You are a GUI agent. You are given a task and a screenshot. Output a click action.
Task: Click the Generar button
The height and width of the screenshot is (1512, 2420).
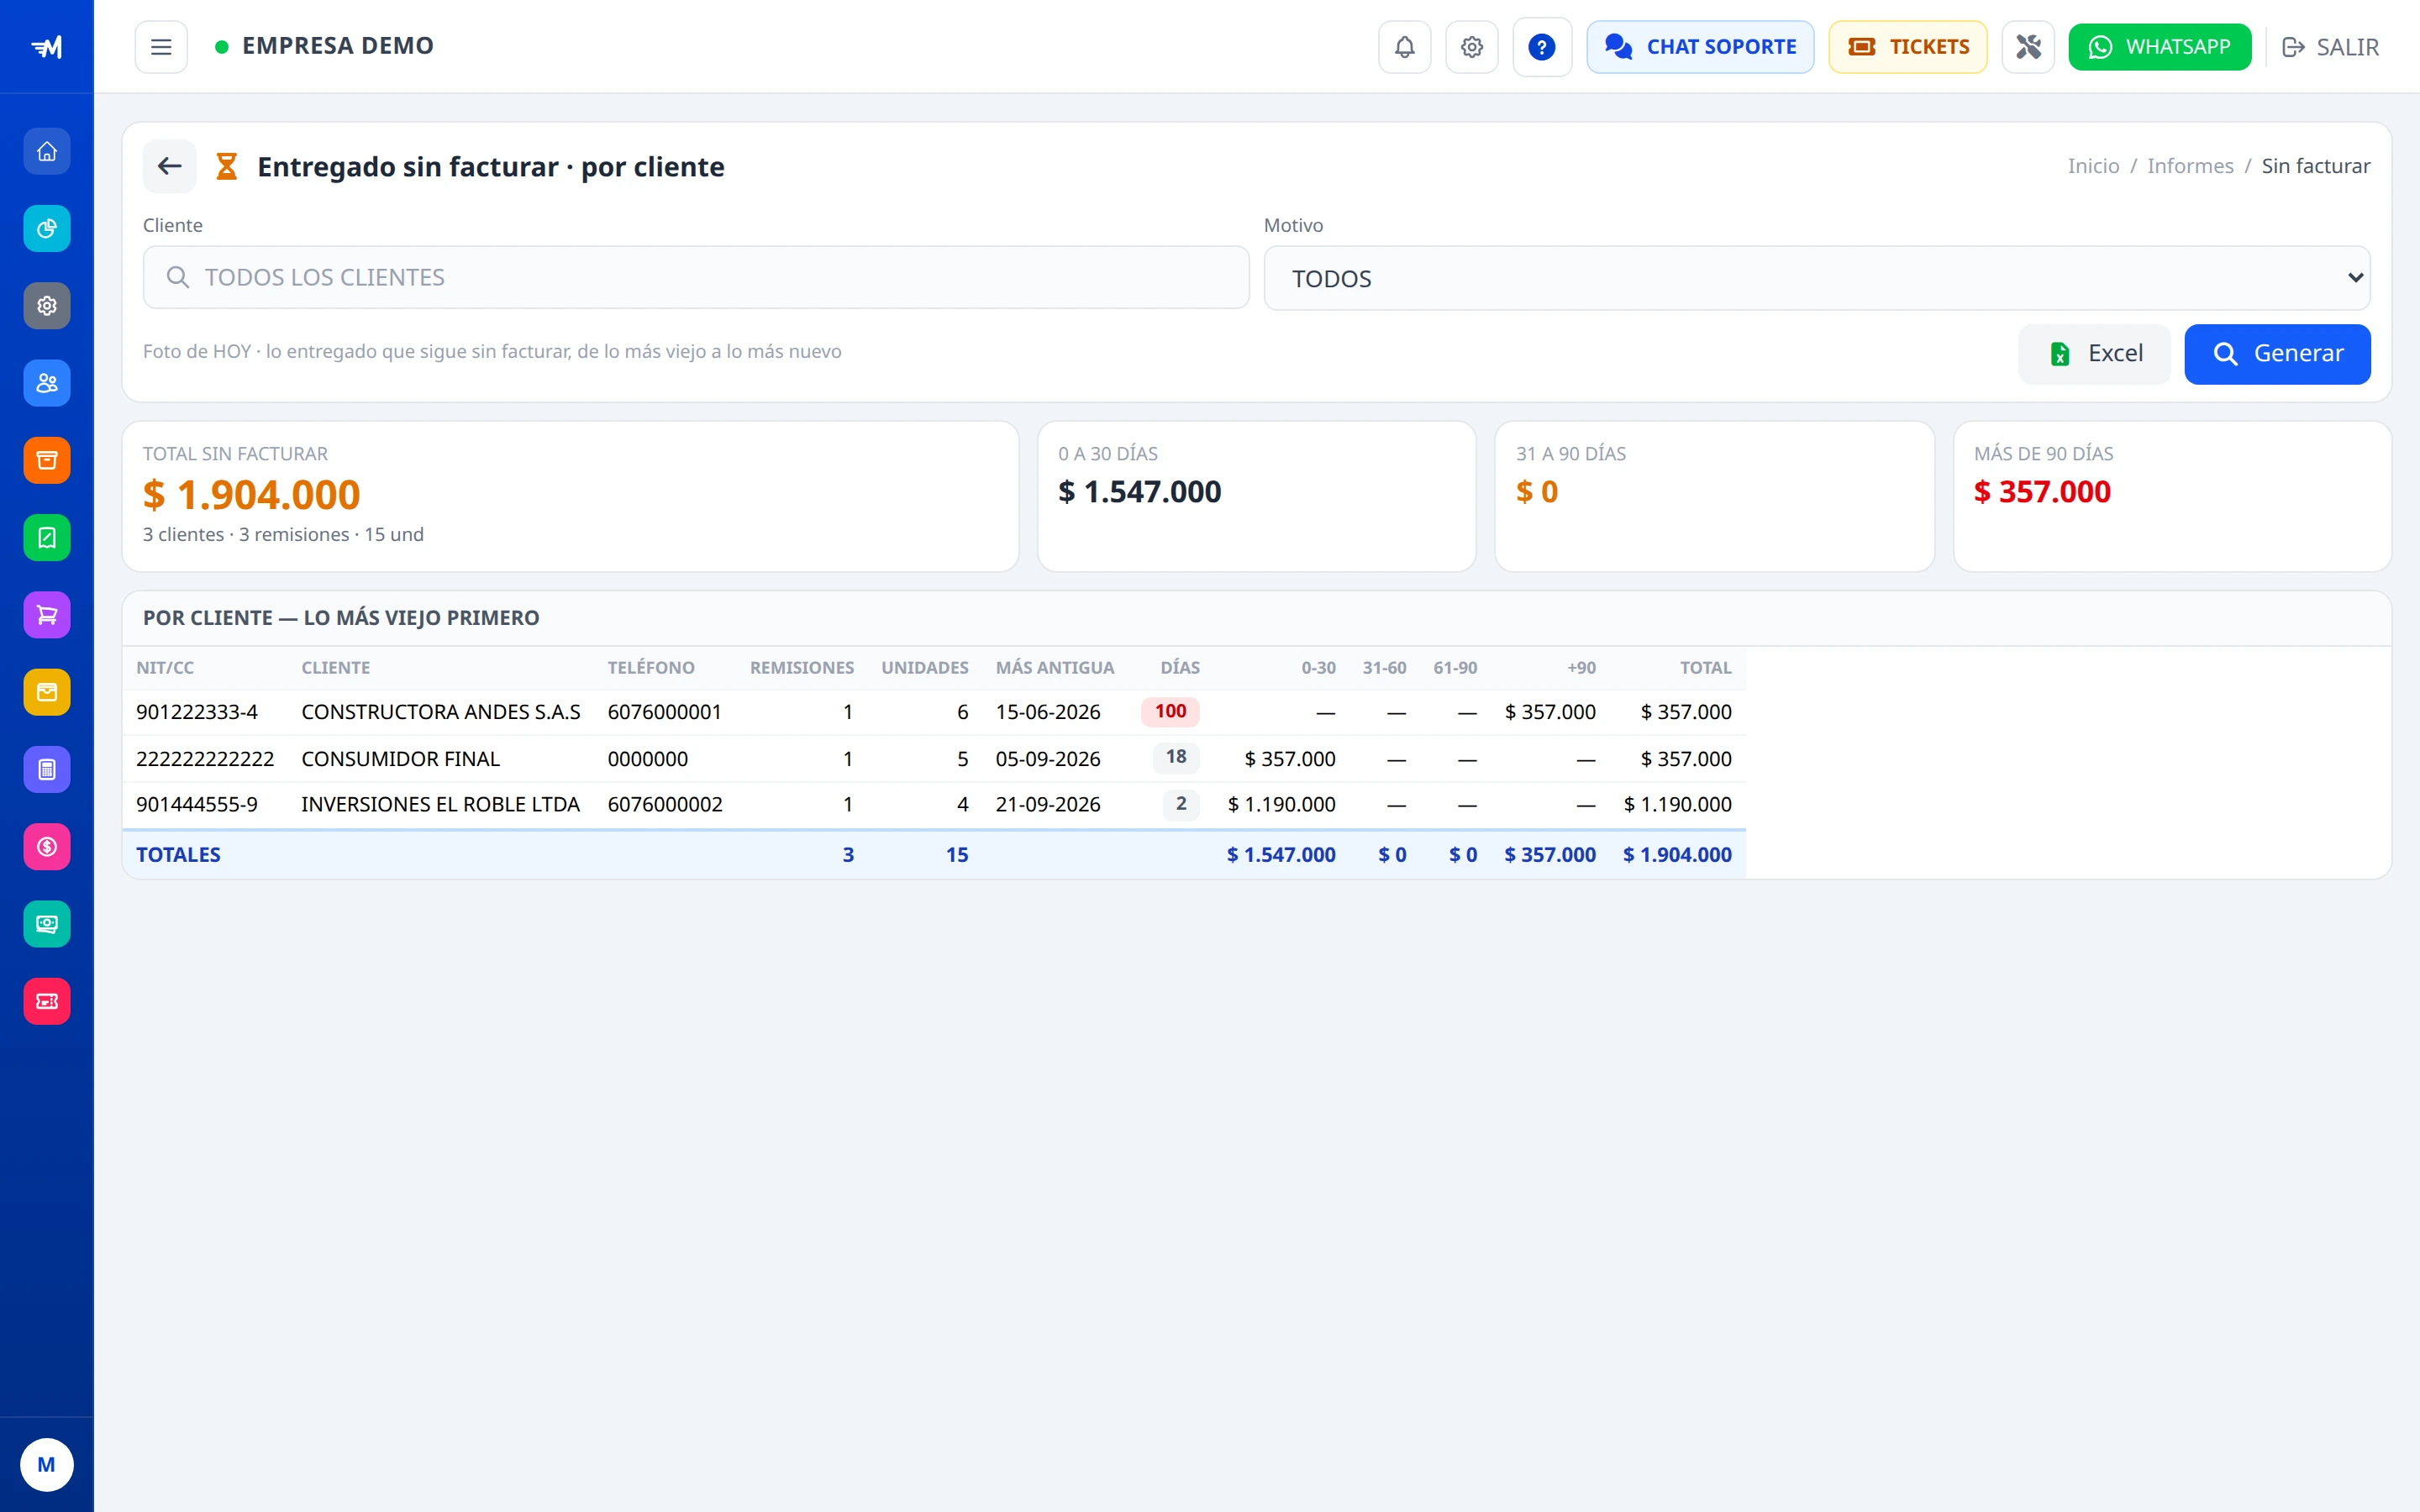click(2276, 354)
